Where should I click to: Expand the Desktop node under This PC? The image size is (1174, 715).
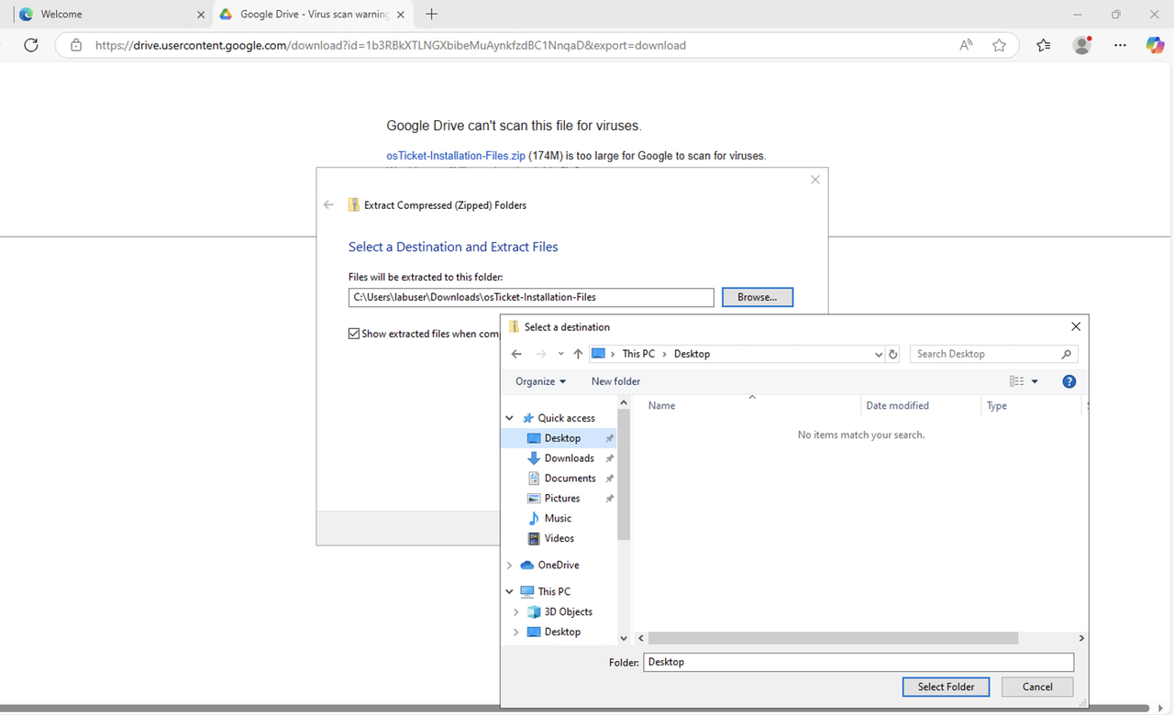pos(516,632)
